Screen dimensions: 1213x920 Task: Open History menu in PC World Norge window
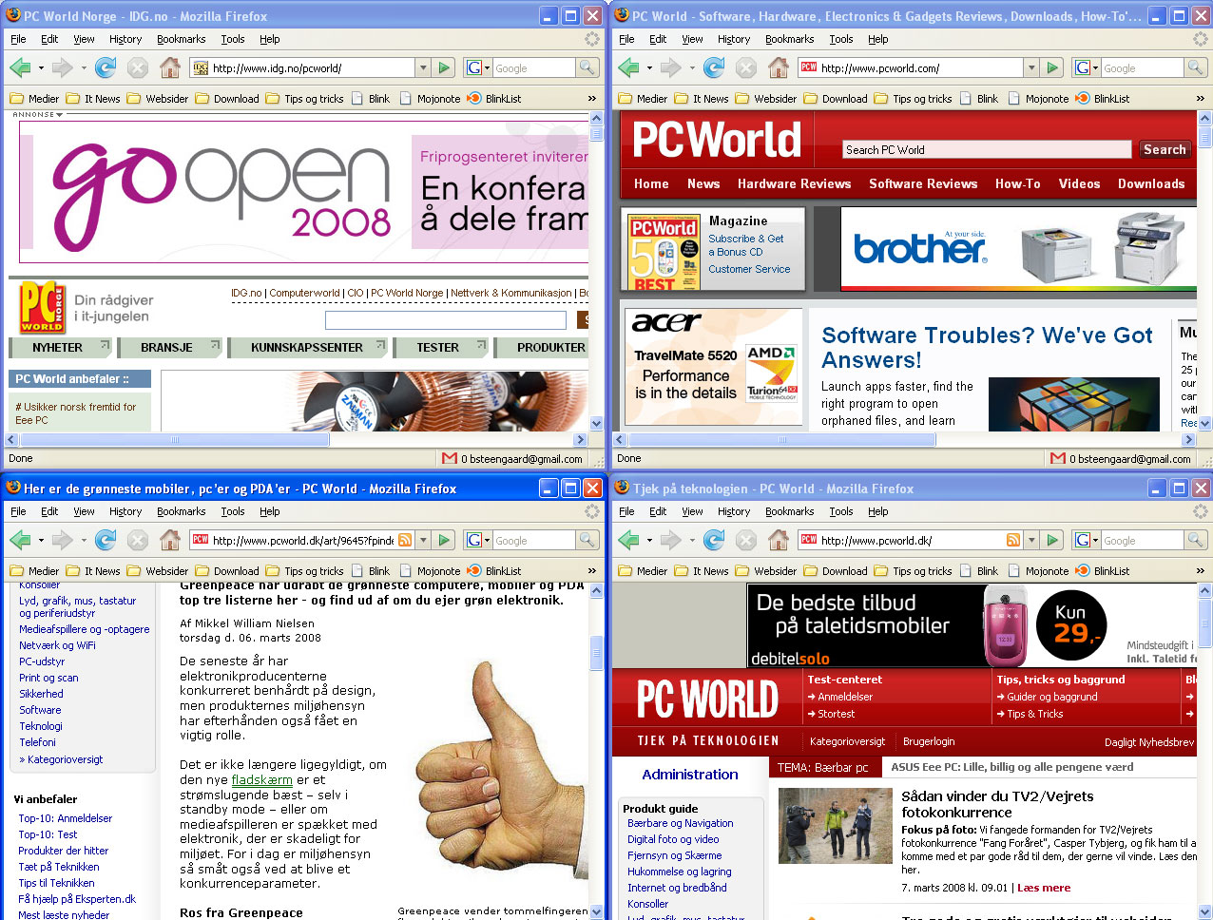click(125, 39)
